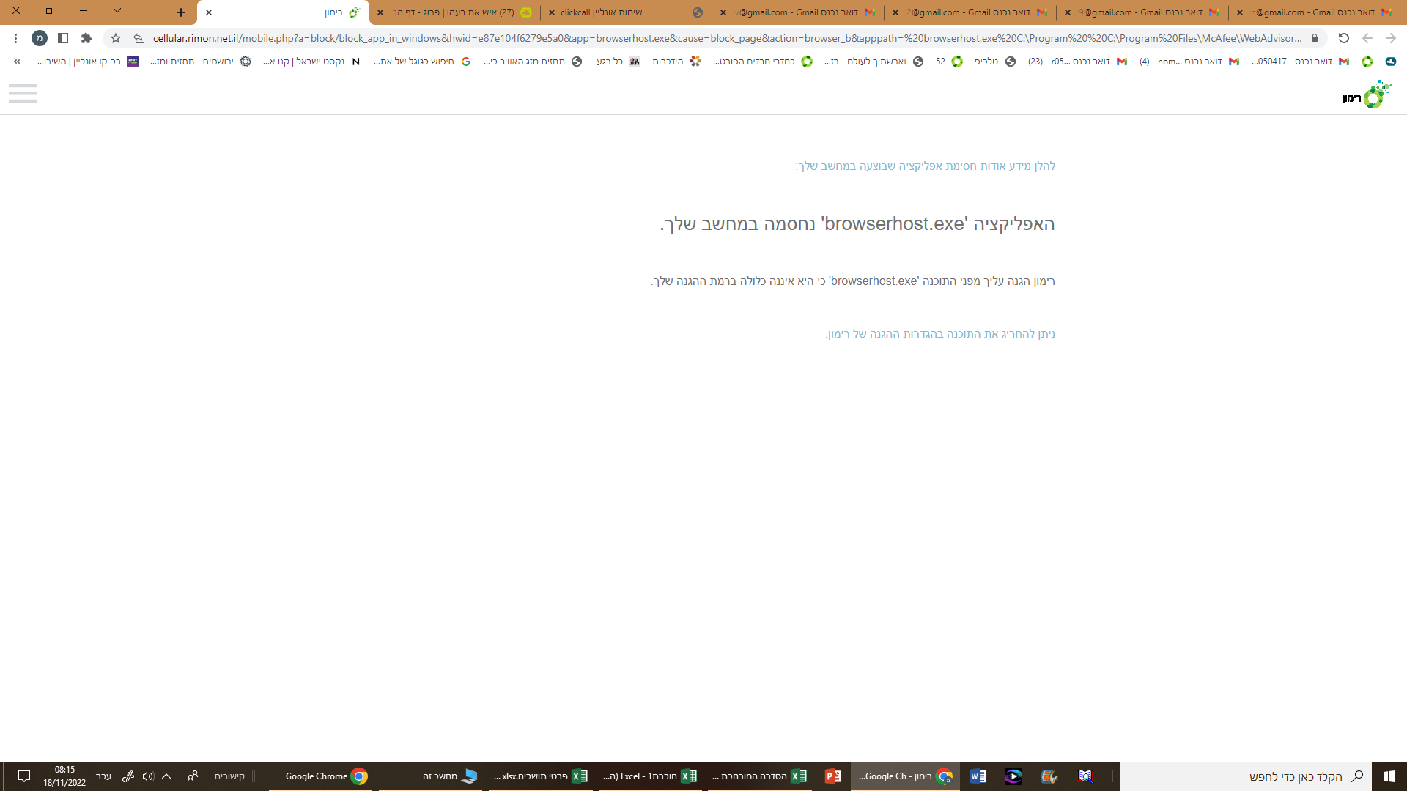Expand the bookmarks bar overflow chevron
The width and height of the screenshot is (1407, 791).
pos(17,62)
